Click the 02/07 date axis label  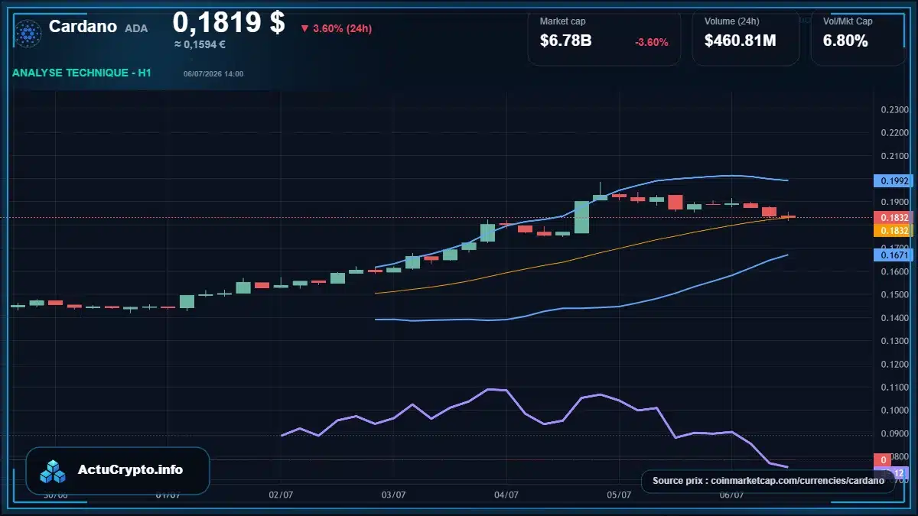pyautogui.click(x=281, y=495)
